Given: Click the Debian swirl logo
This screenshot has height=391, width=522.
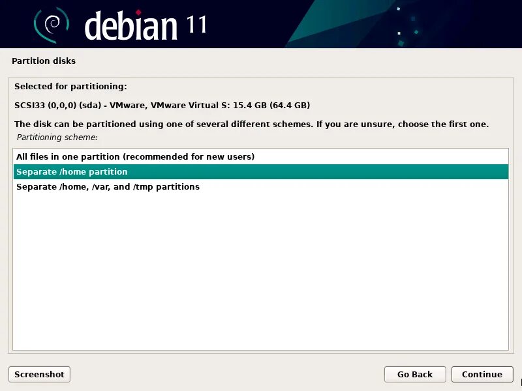Looking at the screenshot, I should tap(52, 25).
